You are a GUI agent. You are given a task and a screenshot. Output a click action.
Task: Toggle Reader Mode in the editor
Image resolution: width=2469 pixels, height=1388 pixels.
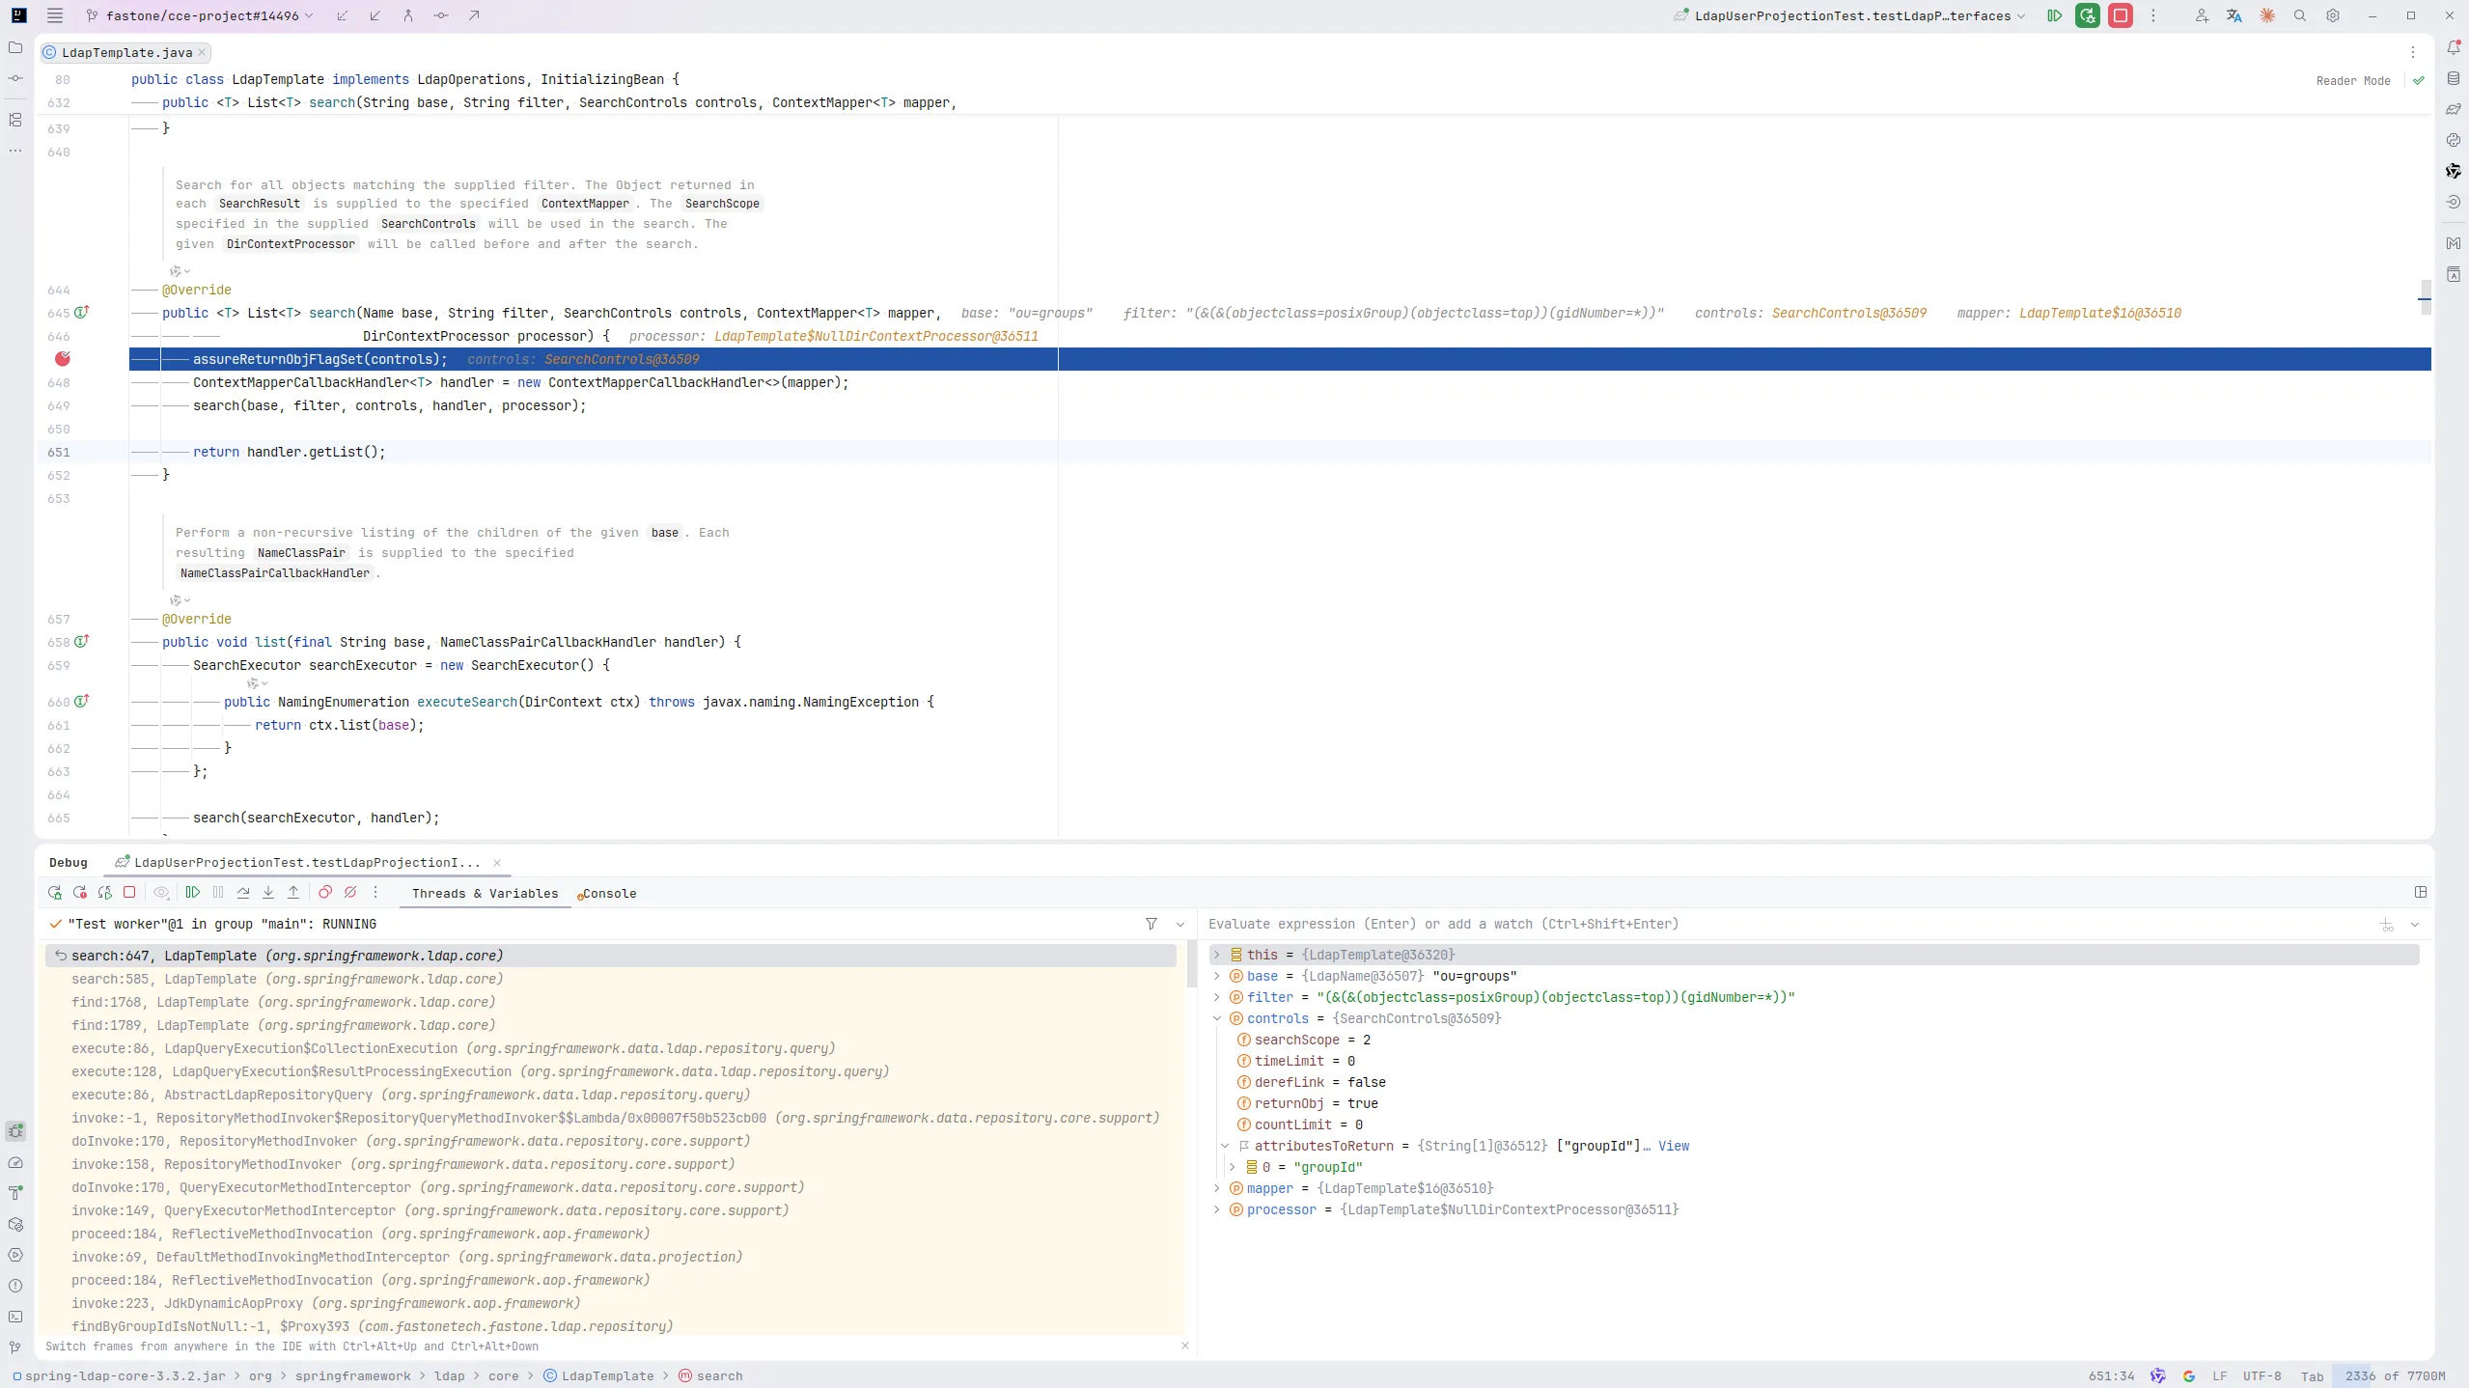pyautogui.click(x=2353, y=81)
